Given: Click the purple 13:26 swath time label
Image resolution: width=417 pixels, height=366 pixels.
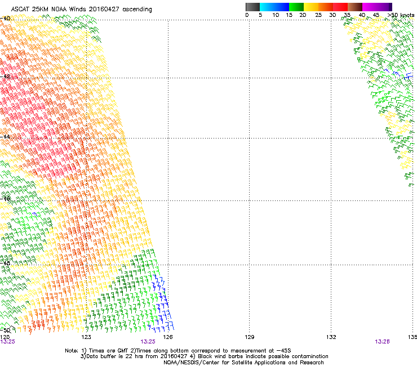Looking at the screenshot, I should tap(382, 342).
